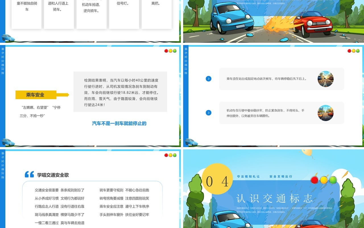Click the small blue car icon on the "乘车安全" slide

tap(8, 142)
